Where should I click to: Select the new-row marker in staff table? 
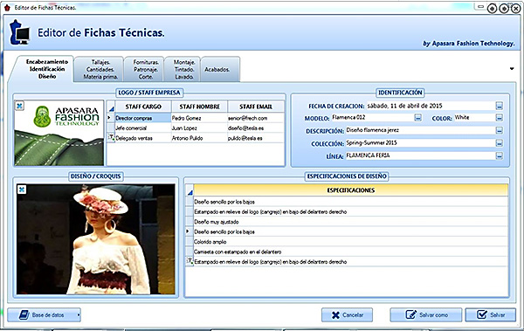111,138
